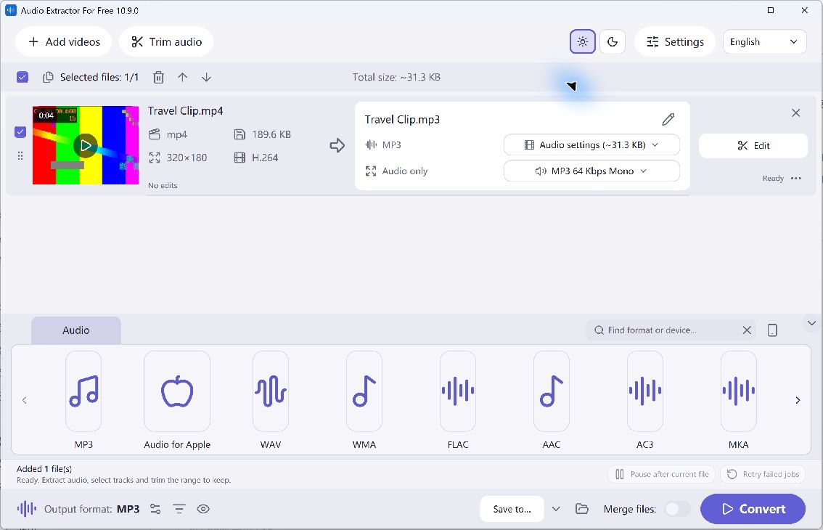This screenshot has height=530, width=823.
Task: Open output format settings sliders icon
Action: tap(155, 509)
